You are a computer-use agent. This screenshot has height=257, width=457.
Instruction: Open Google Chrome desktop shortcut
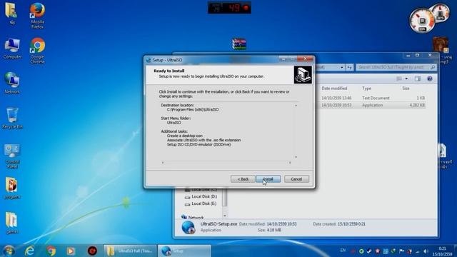pos(37,51)
